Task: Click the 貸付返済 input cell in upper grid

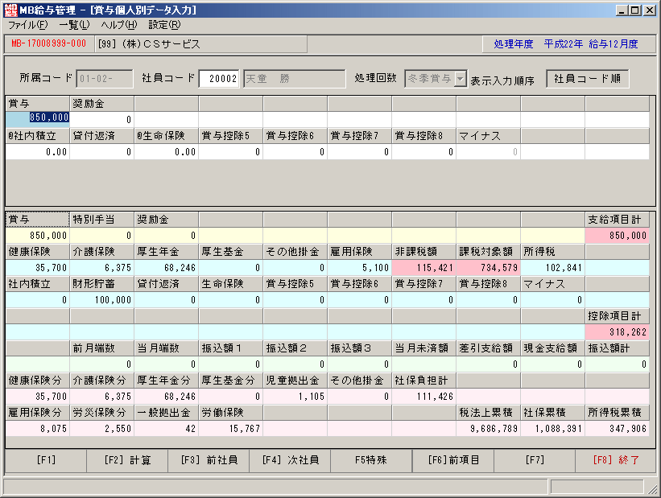Action: [102, 152]
